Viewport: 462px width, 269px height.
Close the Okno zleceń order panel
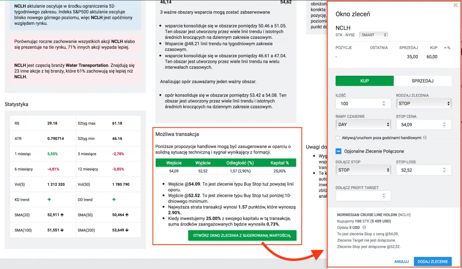[455, 5]
